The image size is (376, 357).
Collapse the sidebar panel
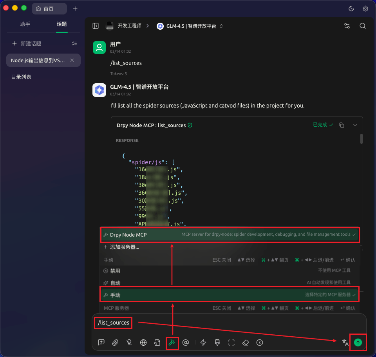tap(96, 26)
